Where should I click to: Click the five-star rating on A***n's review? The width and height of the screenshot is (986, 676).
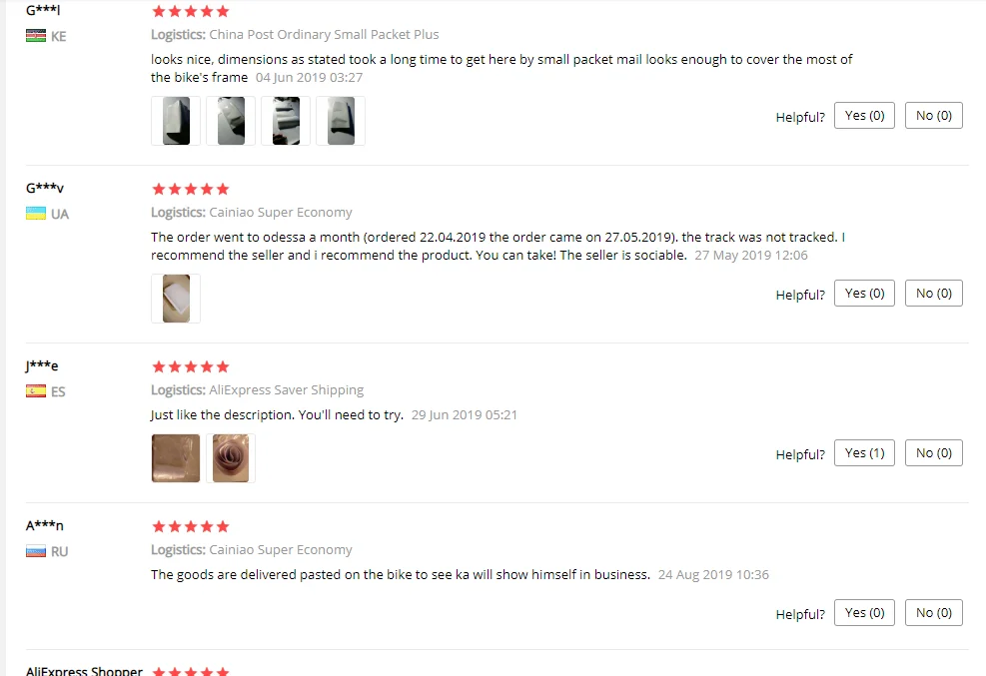[x=191, y=526]
